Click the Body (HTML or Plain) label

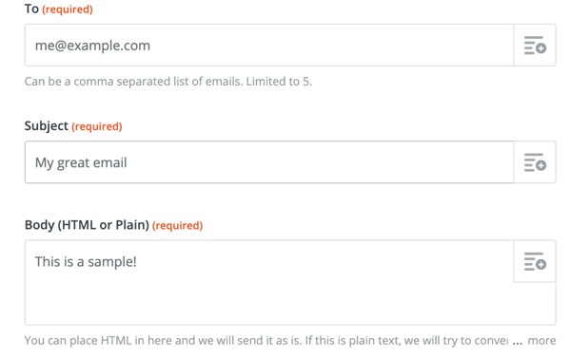[x=87, y=225]
